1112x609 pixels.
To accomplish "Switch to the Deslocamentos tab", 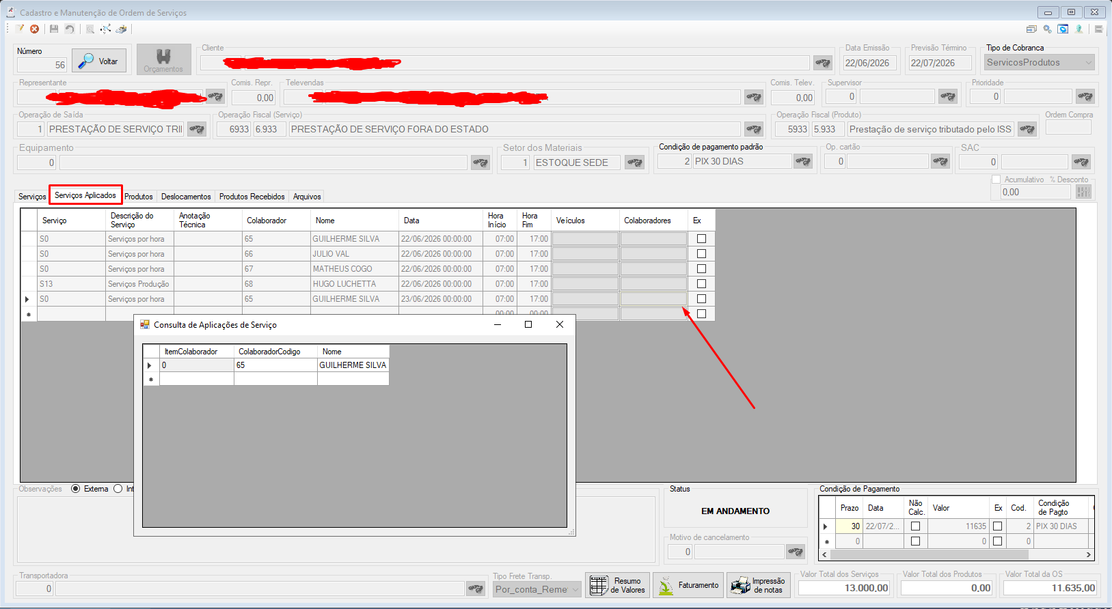I will pos(186,197).
